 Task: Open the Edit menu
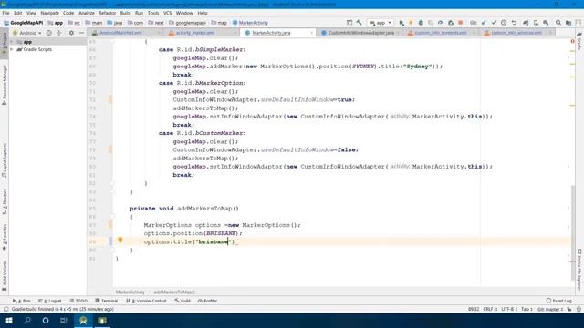click(x=17, y=13)
